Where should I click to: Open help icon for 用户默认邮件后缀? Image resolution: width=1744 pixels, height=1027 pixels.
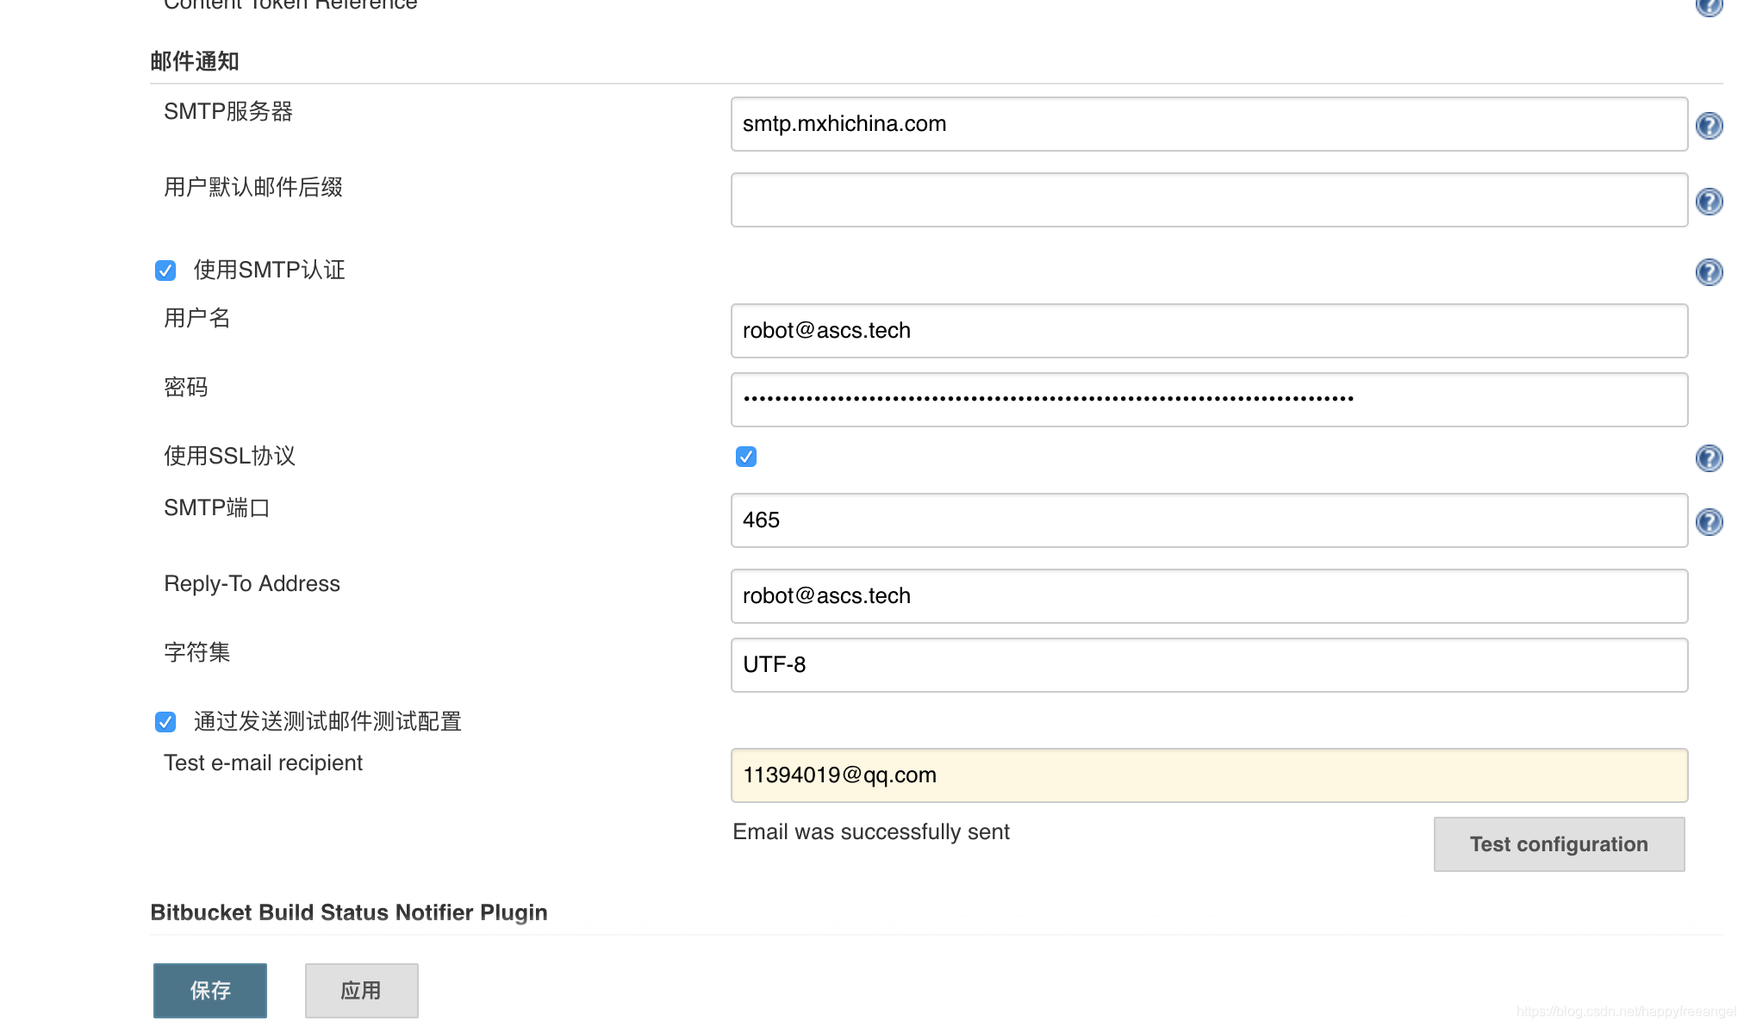pyautogui.click(x=1709, y=202)
